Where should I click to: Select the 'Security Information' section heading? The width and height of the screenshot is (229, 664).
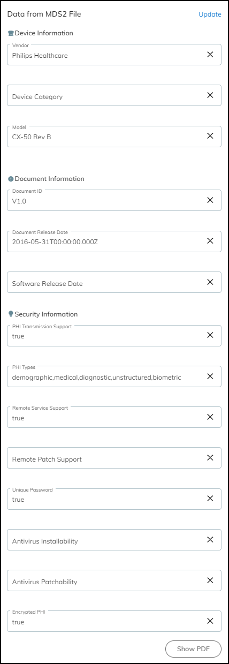[x=46, y=314]
